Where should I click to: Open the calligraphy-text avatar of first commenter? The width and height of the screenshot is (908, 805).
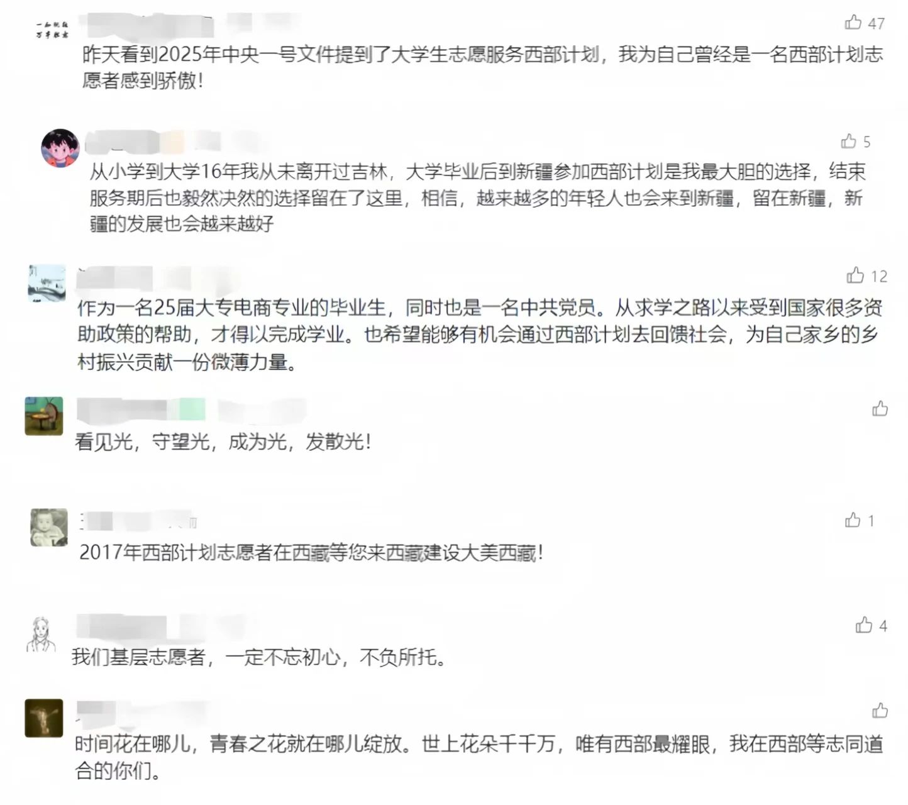tap(52, 30)
